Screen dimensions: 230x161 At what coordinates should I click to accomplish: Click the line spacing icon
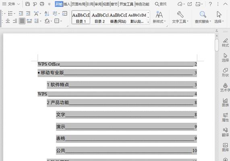click(37, 21)
